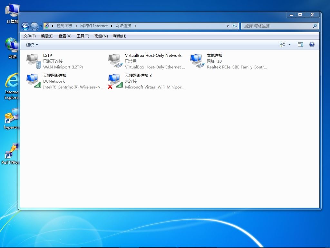330x248 pixels.
Task: Click the Microsoft Virtual WiFi Miniport text
Action: pos(155,87)
